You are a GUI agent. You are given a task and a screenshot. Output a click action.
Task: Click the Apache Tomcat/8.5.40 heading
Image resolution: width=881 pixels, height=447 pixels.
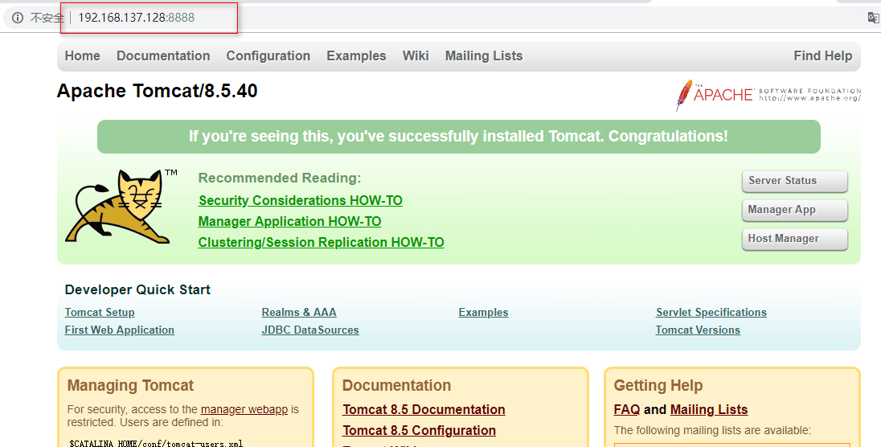click(158, 91)
